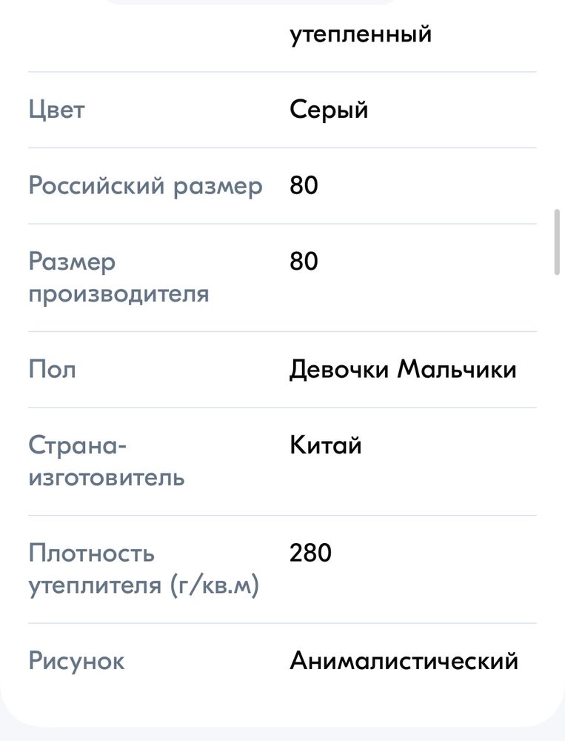This screenshot has width=565, height=741.
Task: Click the 'Рисунок' attribute label
Action: 76,661
